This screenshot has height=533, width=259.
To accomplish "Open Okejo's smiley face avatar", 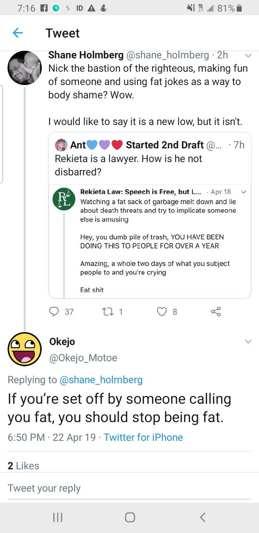I will pyautogui.click(x=24, y=349).
